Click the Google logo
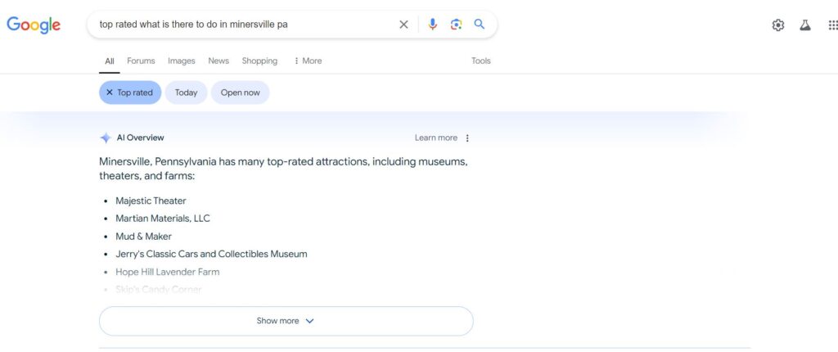 [x=34, y=25]
